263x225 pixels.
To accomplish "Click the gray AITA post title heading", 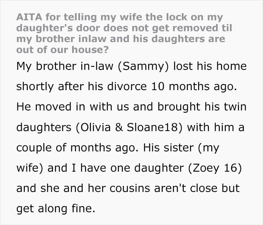I will click(x=124, y=33).
